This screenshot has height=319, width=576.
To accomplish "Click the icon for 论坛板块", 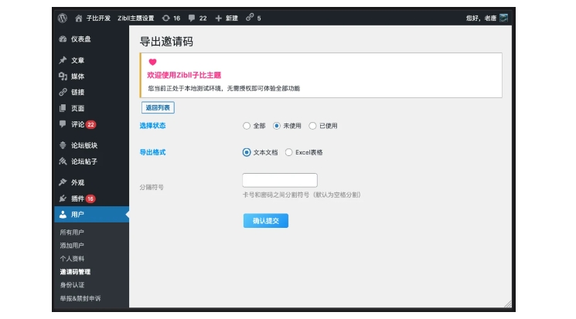I will [x=63, y=145].
